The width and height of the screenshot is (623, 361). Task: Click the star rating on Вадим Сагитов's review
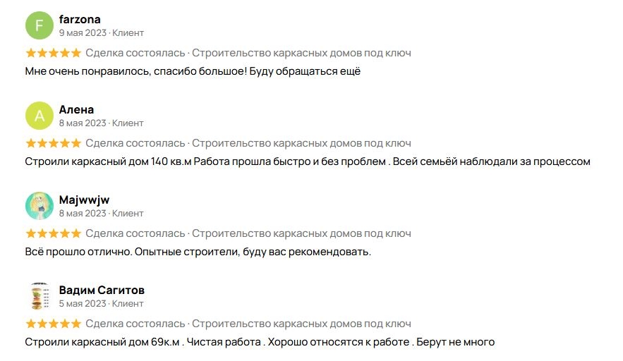point(53,324)
